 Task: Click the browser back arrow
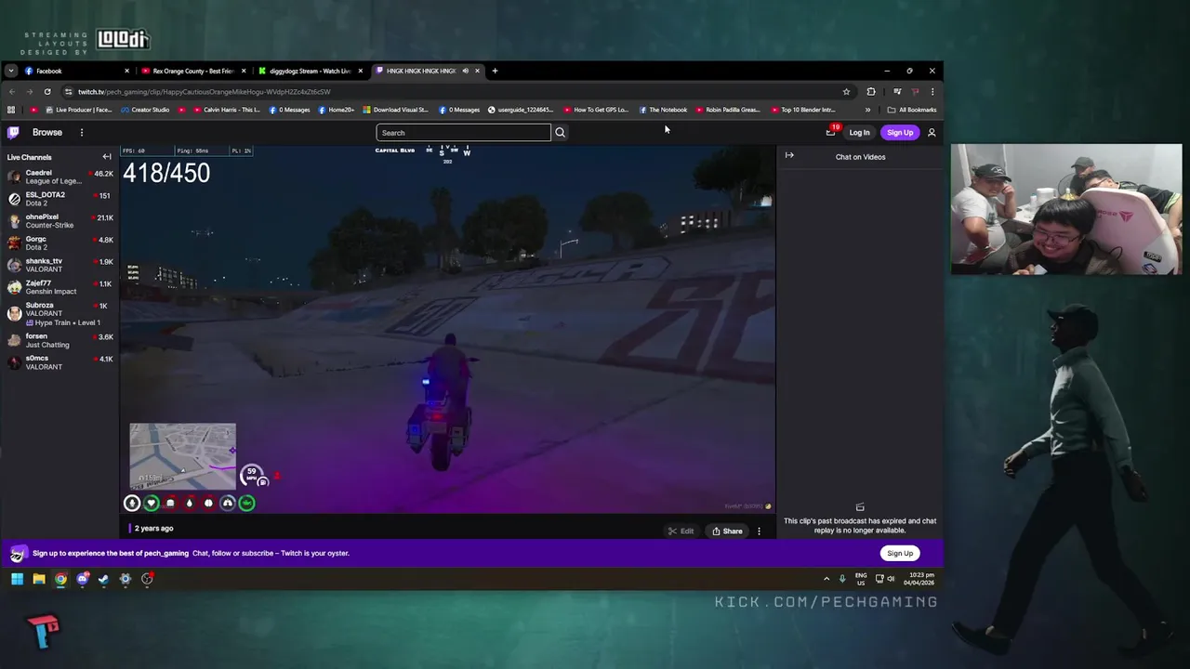point(11,91)
